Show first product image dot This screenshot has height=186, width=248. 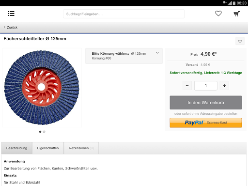40,132
